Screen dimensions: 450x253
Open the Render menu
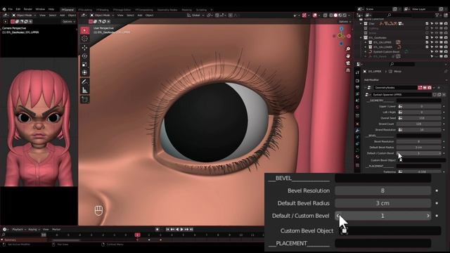click(28, 9)
